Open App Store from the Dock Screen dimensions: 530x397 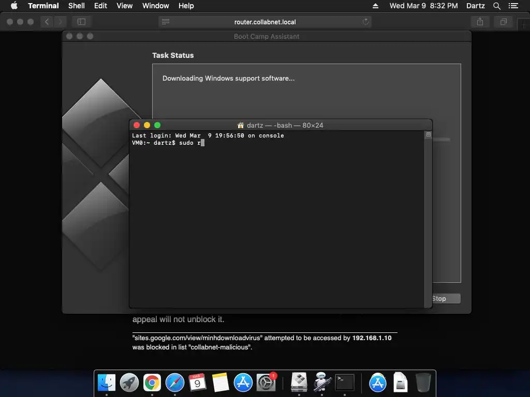[243, 383]
